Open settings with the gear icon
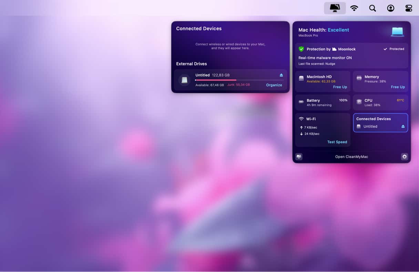This screenshot has width=419, height=272. pos(405,157)
